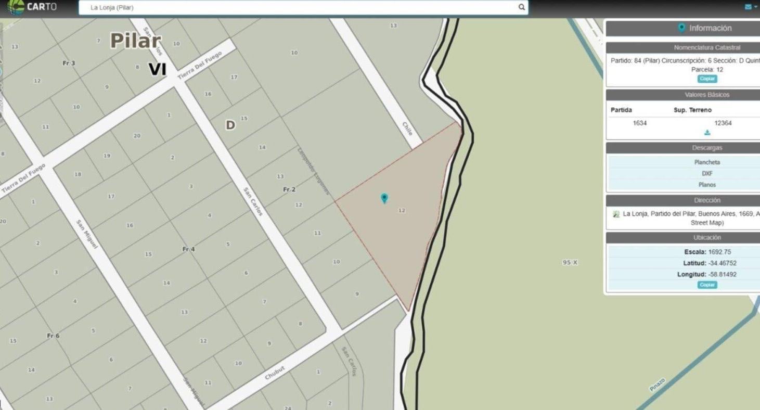Click the Pinazo label on the map

coord(657,385)
